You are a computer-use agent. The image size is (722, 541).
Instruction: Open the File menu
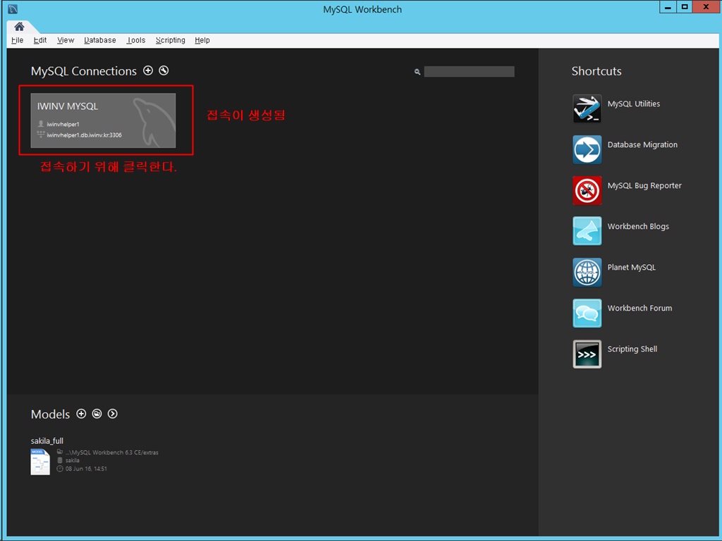pos(18,40)
